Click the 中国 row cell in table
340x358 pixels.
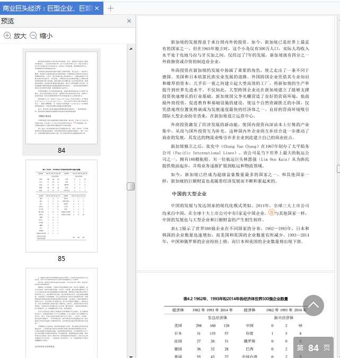point(250,326)
